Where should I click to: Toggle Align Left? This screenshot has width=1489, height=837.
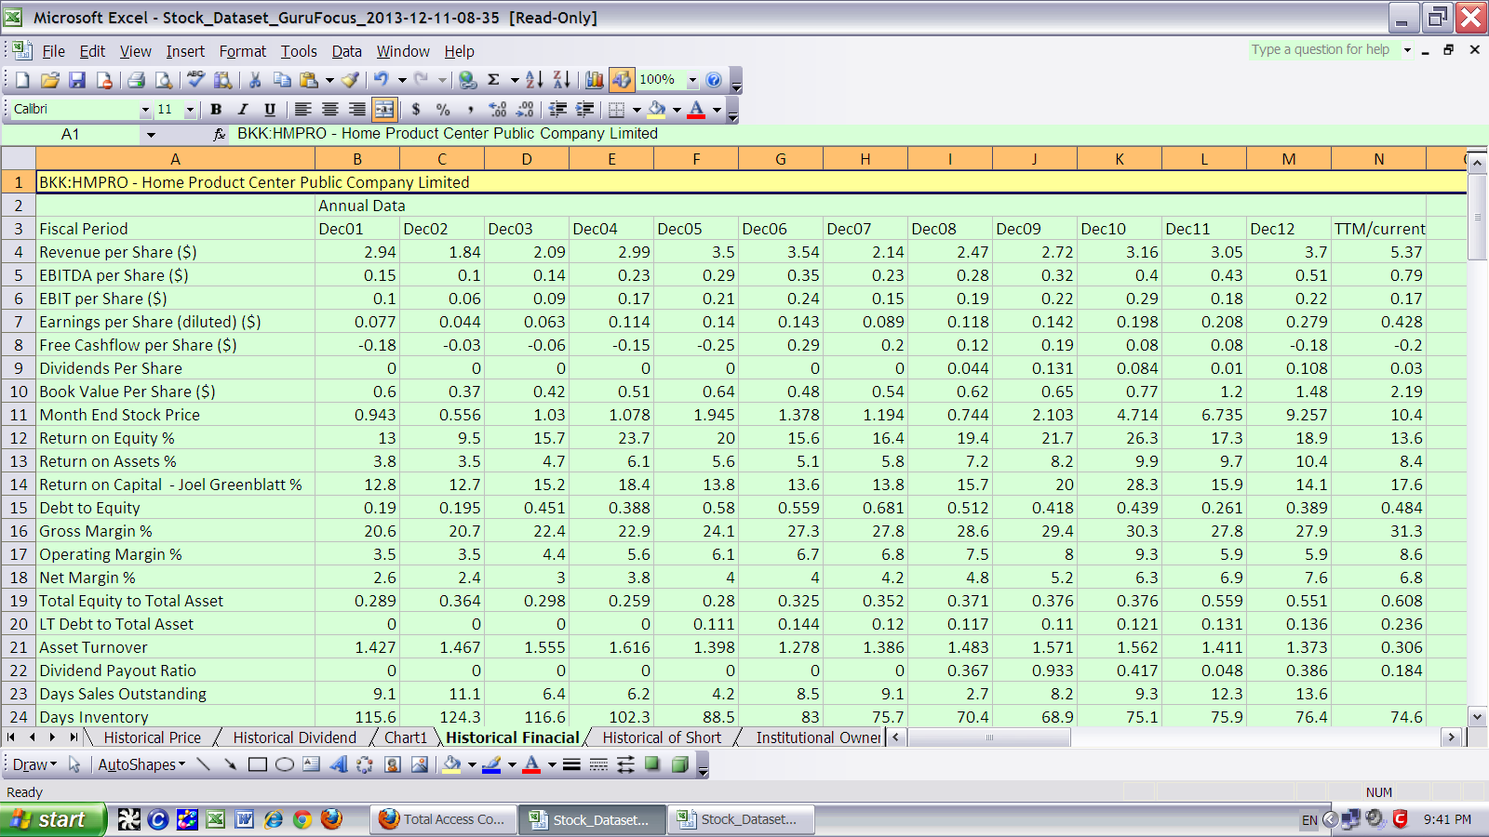tap(302, 110)
